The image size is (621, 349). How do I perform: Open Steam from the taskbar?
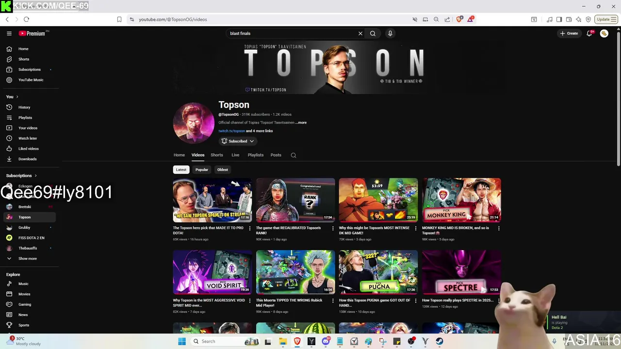pyautogui.click(x=440, y=341)
